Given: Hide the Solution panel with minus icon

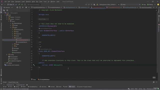Looking at the screenshot, I should tap(29, 7).
